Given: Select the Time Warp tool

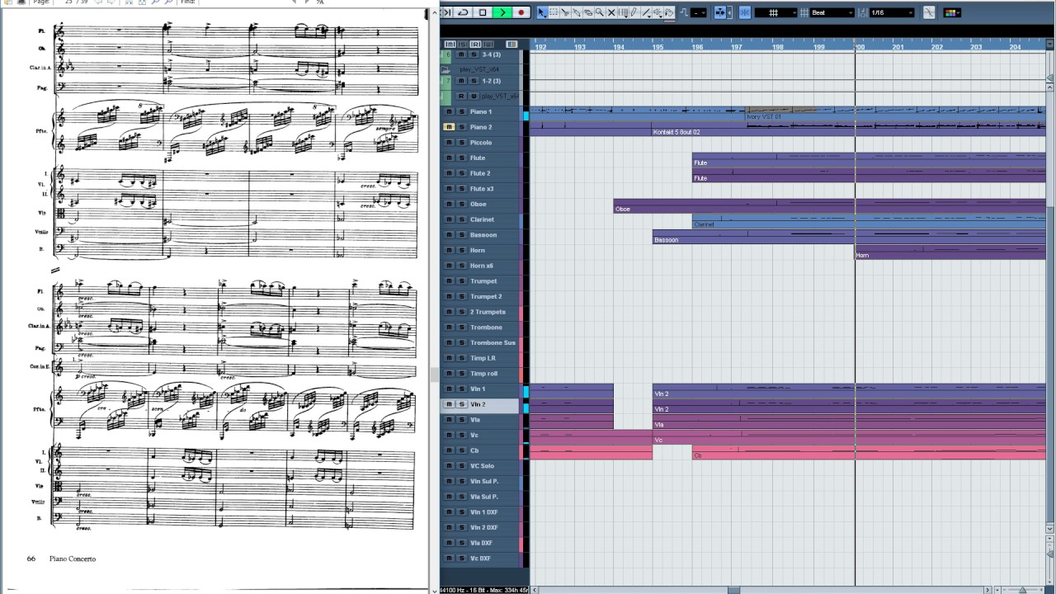Looking at the screenshot, I should point(623,12).
